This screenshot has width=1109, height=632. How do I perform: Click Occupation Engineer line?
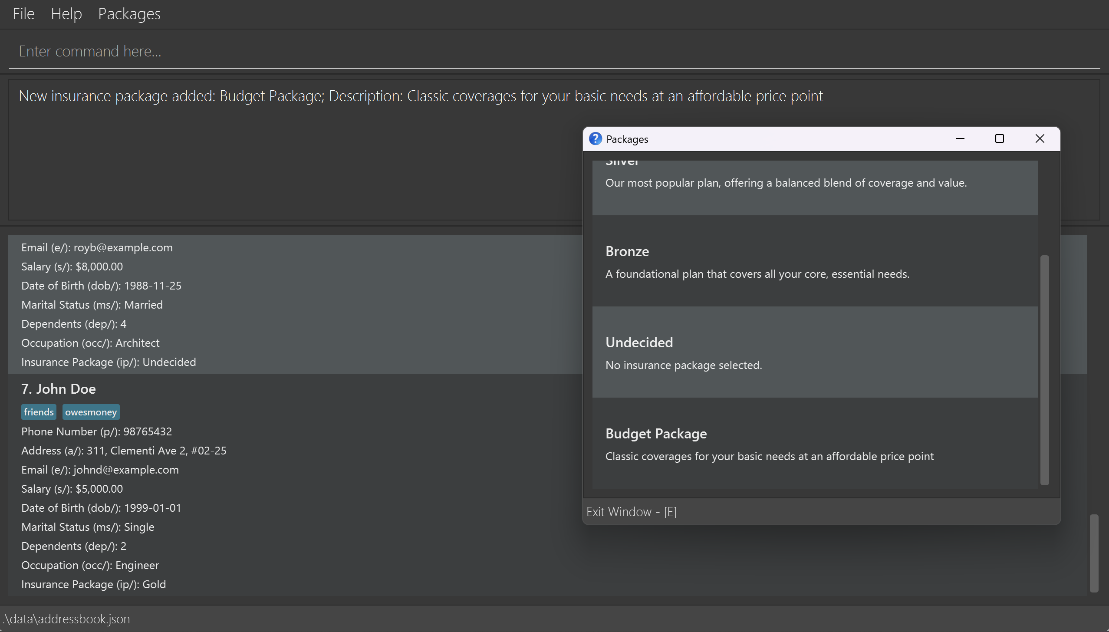[x=90, y=565]
